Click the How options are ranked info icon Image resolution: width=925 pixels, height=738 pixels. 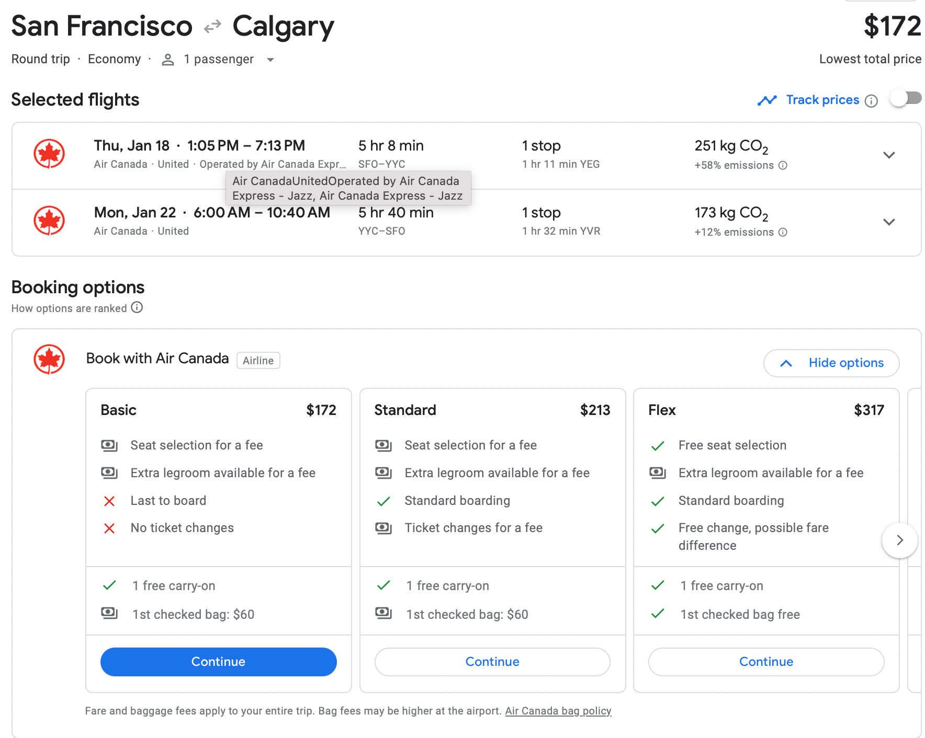pos(137,308)
